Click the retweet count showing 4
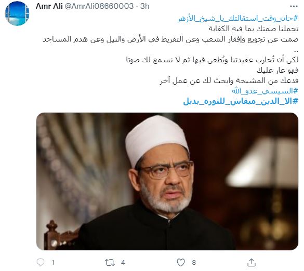This screenshot has width=304, height=271. 123,263
